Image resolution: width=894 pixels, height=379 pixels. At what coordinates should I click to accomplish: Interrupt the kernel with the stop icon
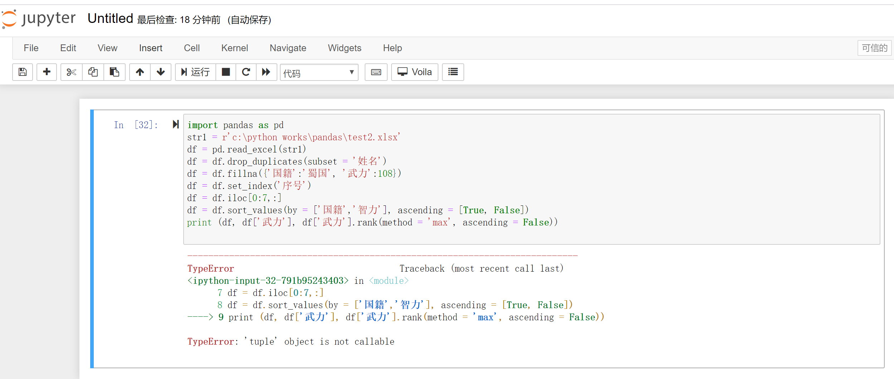click(x=226, y=72)
